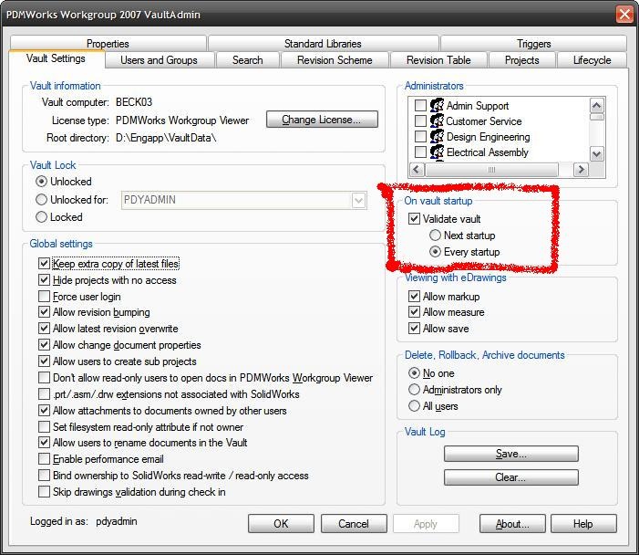
Task: Toggle Allow latest revision overwrite
Action: pyautogui.click(x=44, y=329)
